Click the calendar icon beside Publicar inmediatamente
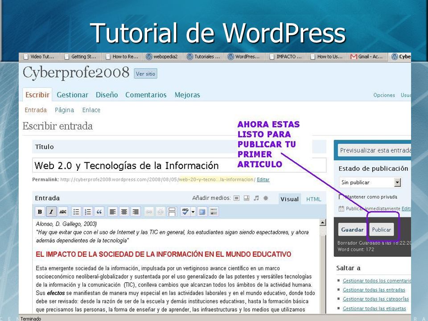Viewport: 428px width, 321px height. 341,209
